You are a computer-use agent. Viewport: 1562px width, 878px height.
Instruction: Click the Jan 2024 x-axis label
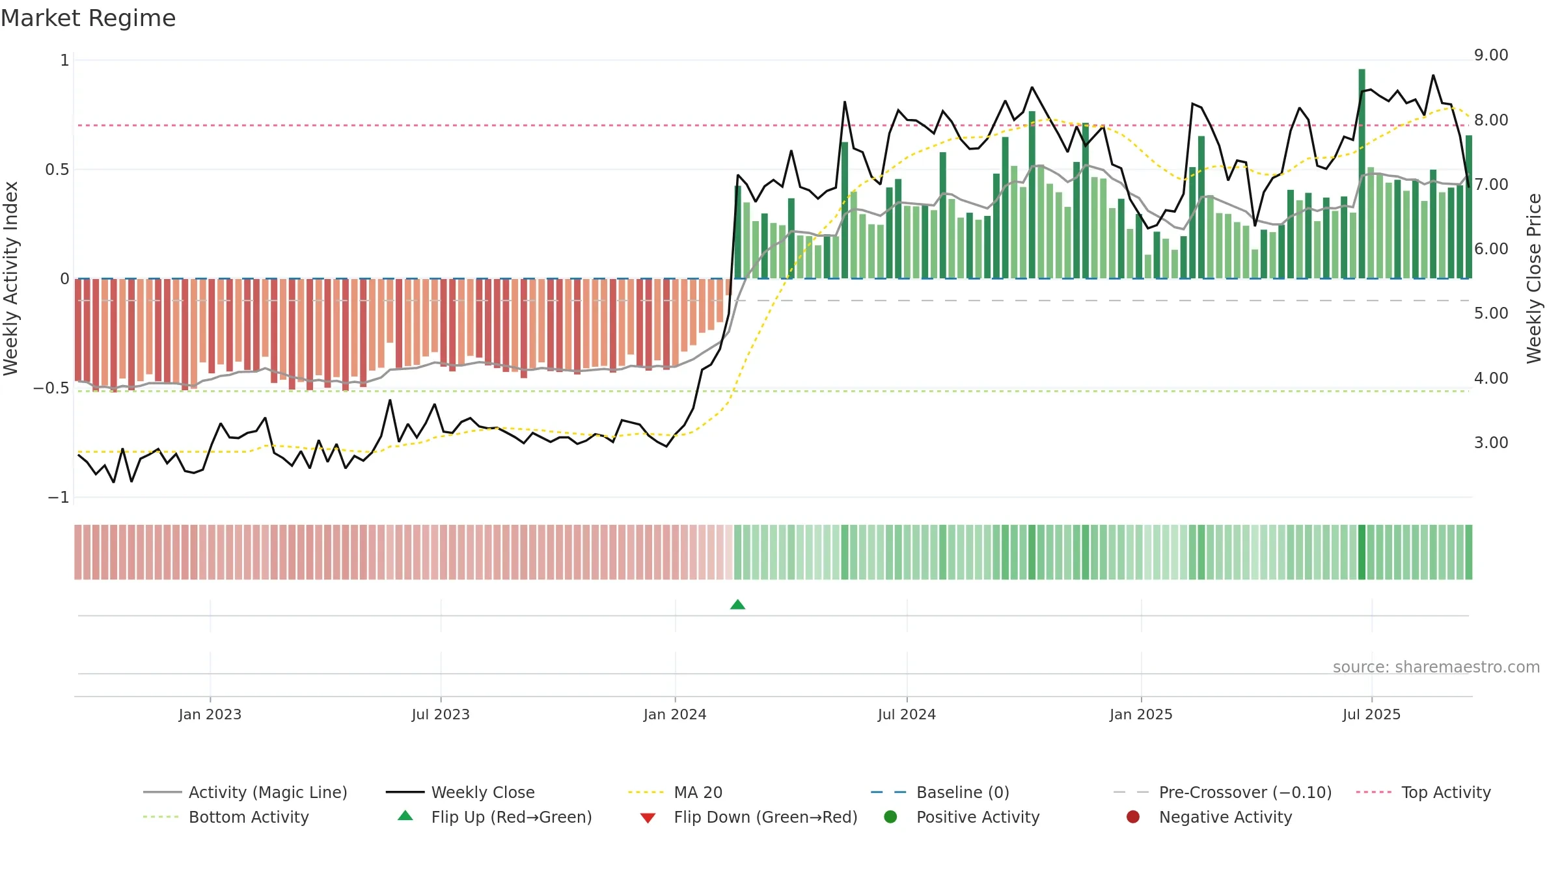click(x=675, y=714)
